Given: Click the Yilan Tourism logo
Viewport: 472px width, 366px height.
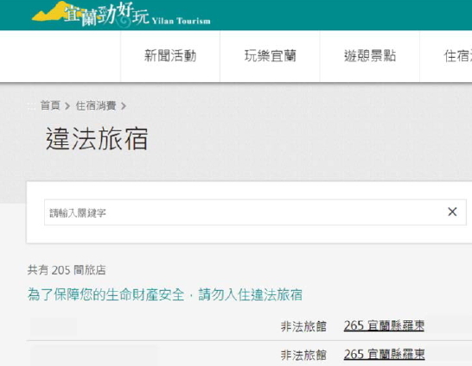Looking at the screenshot, I should click(x=121, y=15).
